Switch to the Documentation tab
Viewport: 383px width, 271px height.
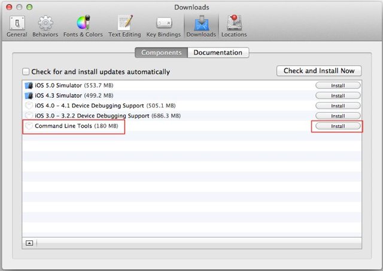pyautogui.click(x=218, y=53)
